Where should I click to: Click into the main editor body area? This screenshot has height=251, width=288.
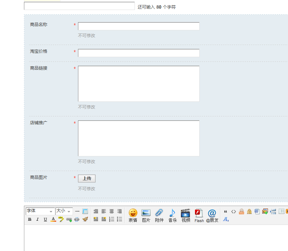click(x=156, y=238)
